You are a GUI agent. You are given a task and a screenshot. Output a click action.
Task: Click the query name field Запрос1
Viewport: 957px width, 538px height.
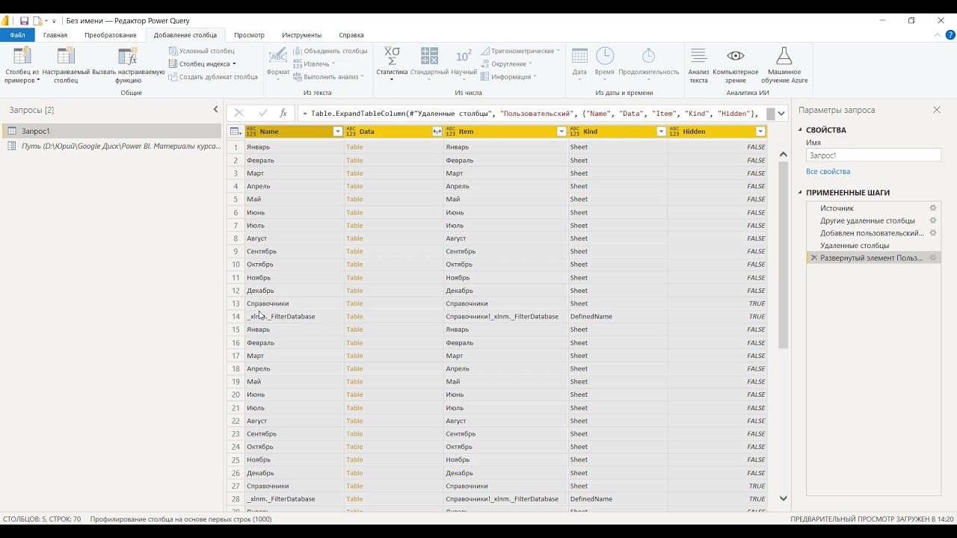pyautogui.click(x=873, y=155)
